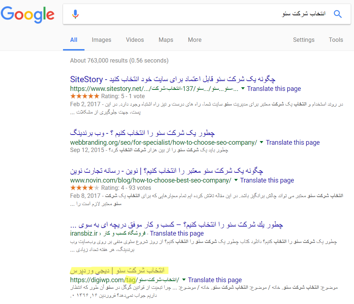354x304 pixels.
Task: Open the novin.com result title link
Action: 166,171
